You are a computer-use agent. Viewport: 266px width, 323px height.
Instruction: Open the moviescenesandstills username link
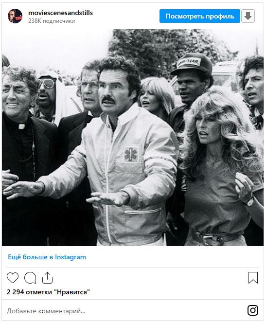click(x=60, y=13)
